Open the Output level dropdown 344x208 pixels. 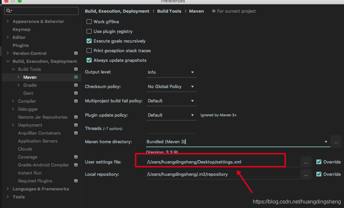coord(172,72)
